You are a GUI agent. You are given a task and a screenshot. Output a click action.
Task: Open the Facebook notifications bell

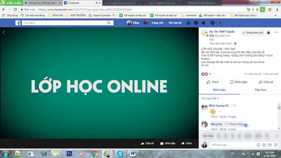pyautogui.click(x=204, y=23)
